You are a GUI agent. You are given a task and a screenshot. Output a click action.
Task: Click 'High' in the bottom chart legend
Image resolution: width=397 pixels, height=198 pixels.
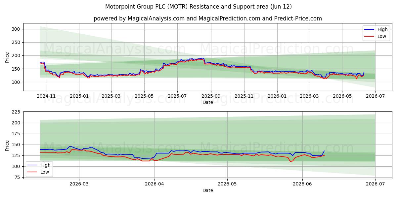(x=45, y=165)
